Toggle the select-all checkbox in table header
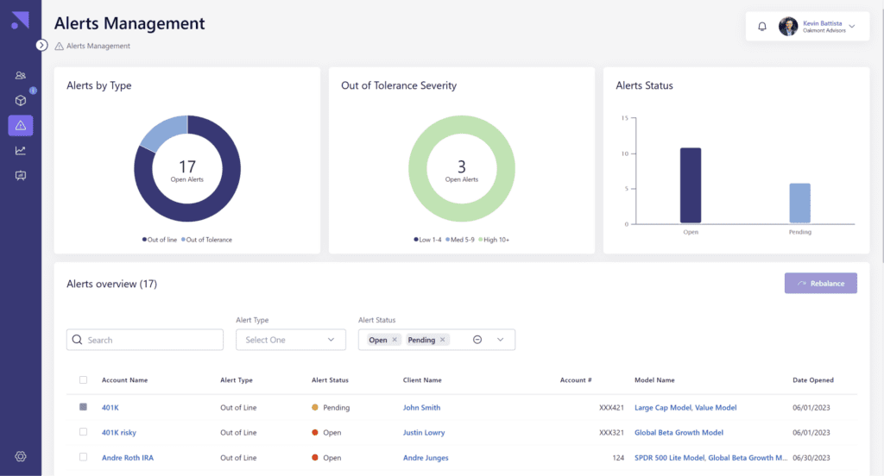This screenshot has height=476, width=884. click(84, 380)
